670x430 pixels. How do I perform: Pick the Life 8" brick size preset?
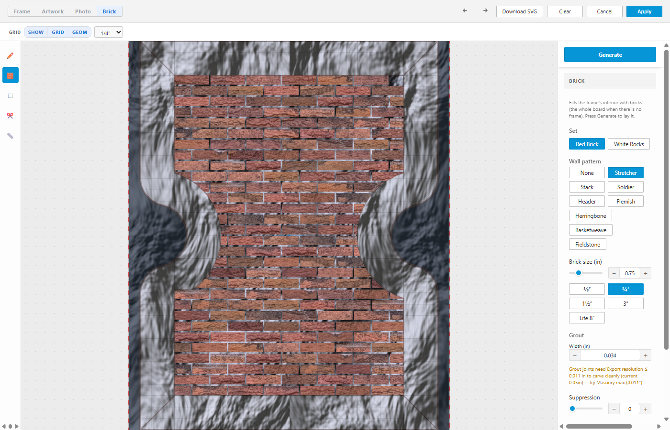tap(587, 318)
